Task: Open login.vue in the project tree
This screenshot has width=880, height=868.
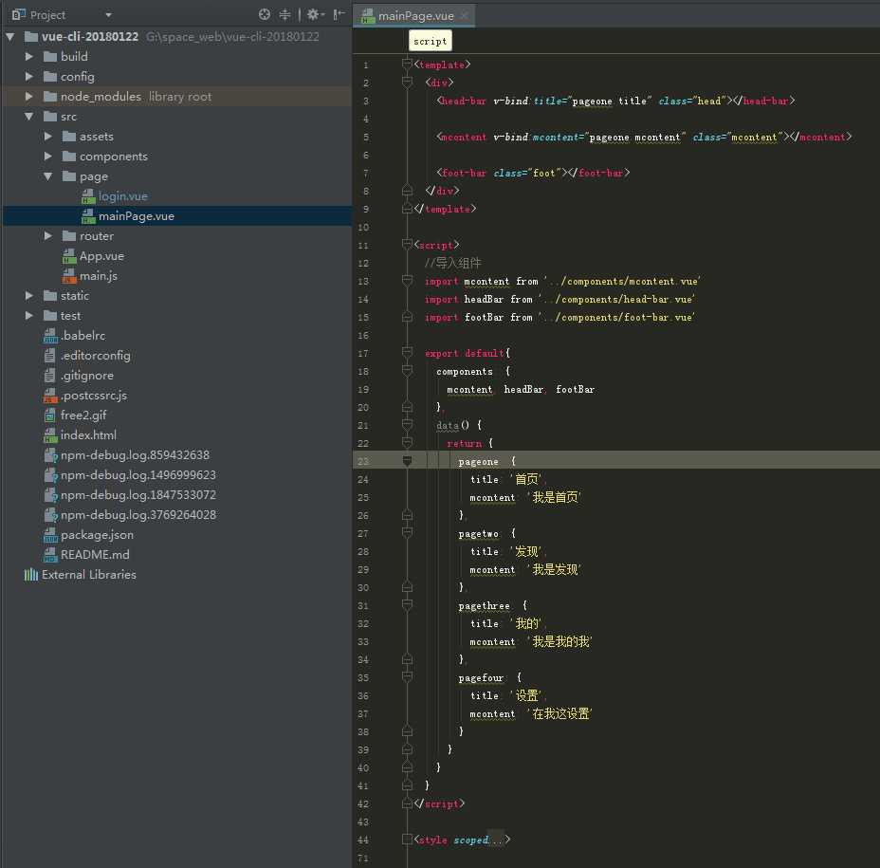Action: pyautogui.click(x=123, y=196)
